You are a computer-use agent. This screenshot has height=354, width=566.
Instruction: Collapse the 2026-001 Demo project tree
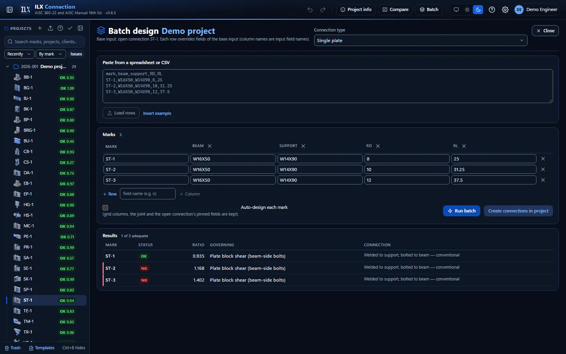coord(7,66)
